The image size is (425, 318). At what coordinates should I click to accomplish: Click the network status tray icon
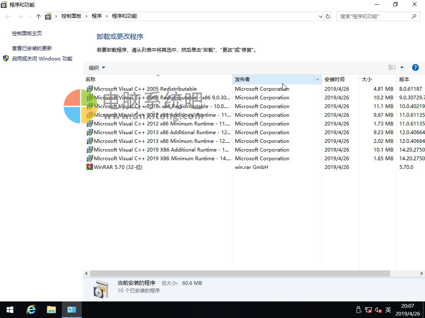tap(369, 310)
